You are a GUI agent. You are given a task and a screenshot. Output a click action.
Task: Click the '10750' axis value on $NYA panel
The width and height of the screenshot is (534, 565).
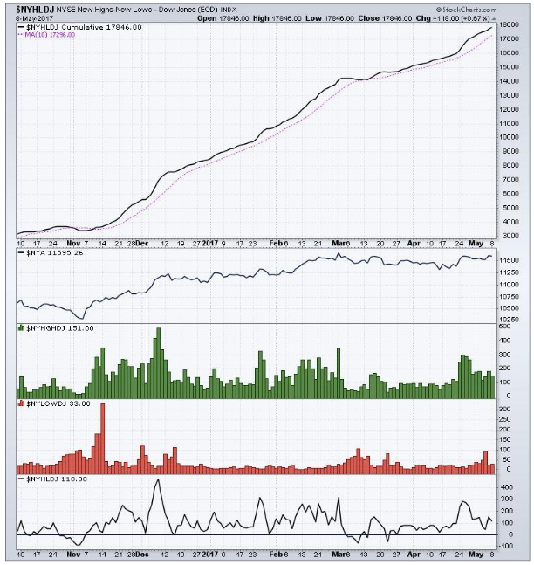click(509, 297)
